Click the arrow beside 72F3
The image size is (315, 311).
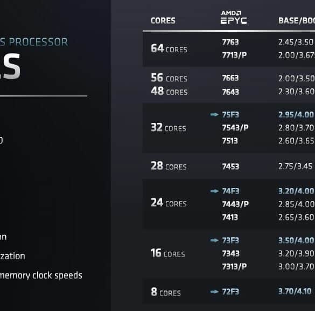214,292
